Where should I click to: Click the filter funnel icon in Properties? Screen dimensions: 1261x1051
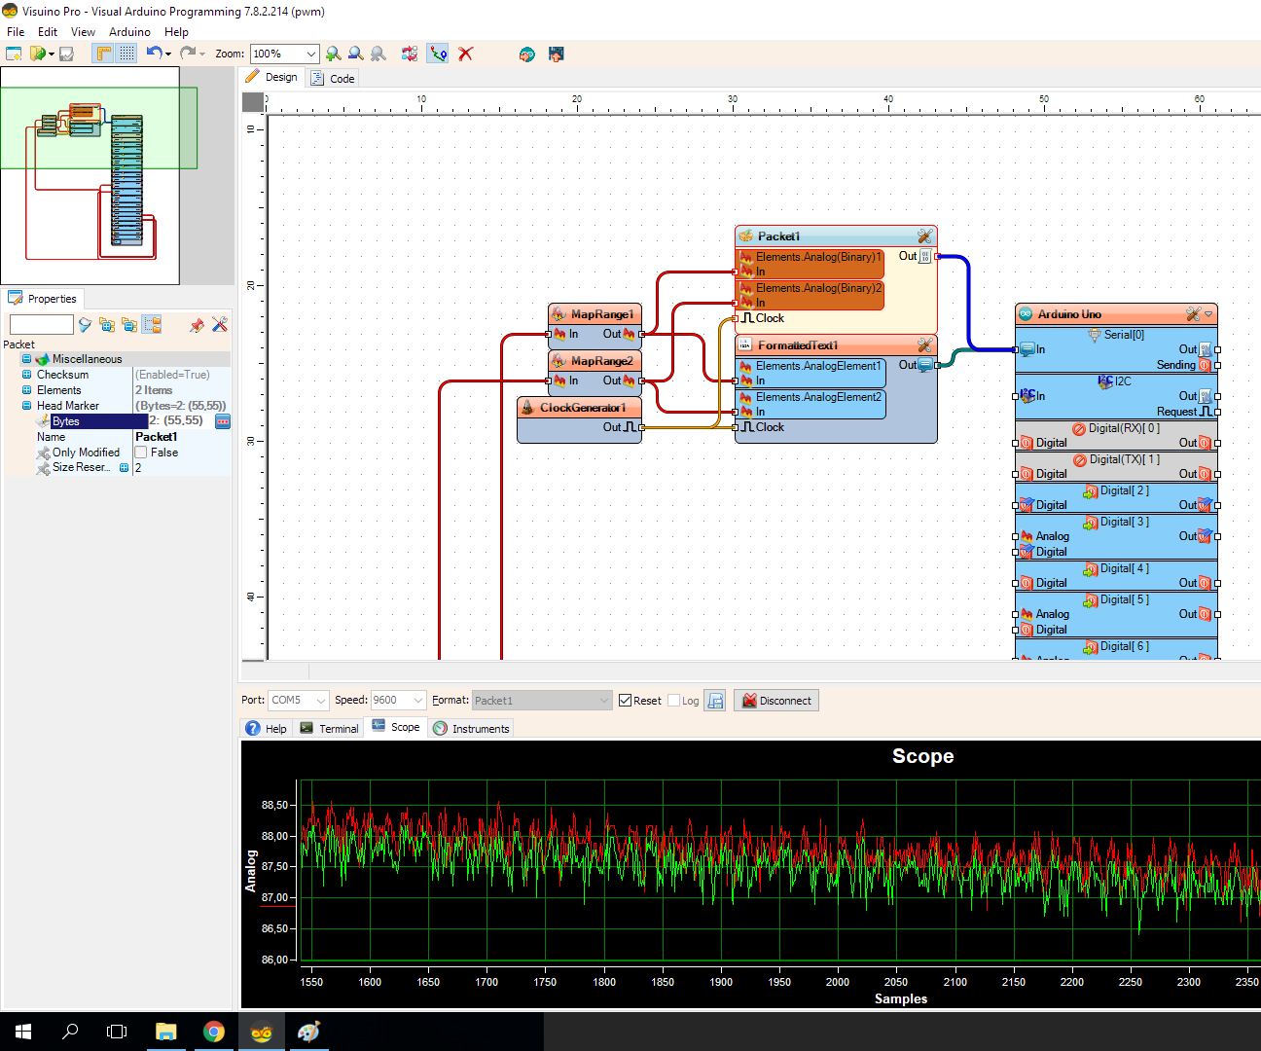coord(86,325)
